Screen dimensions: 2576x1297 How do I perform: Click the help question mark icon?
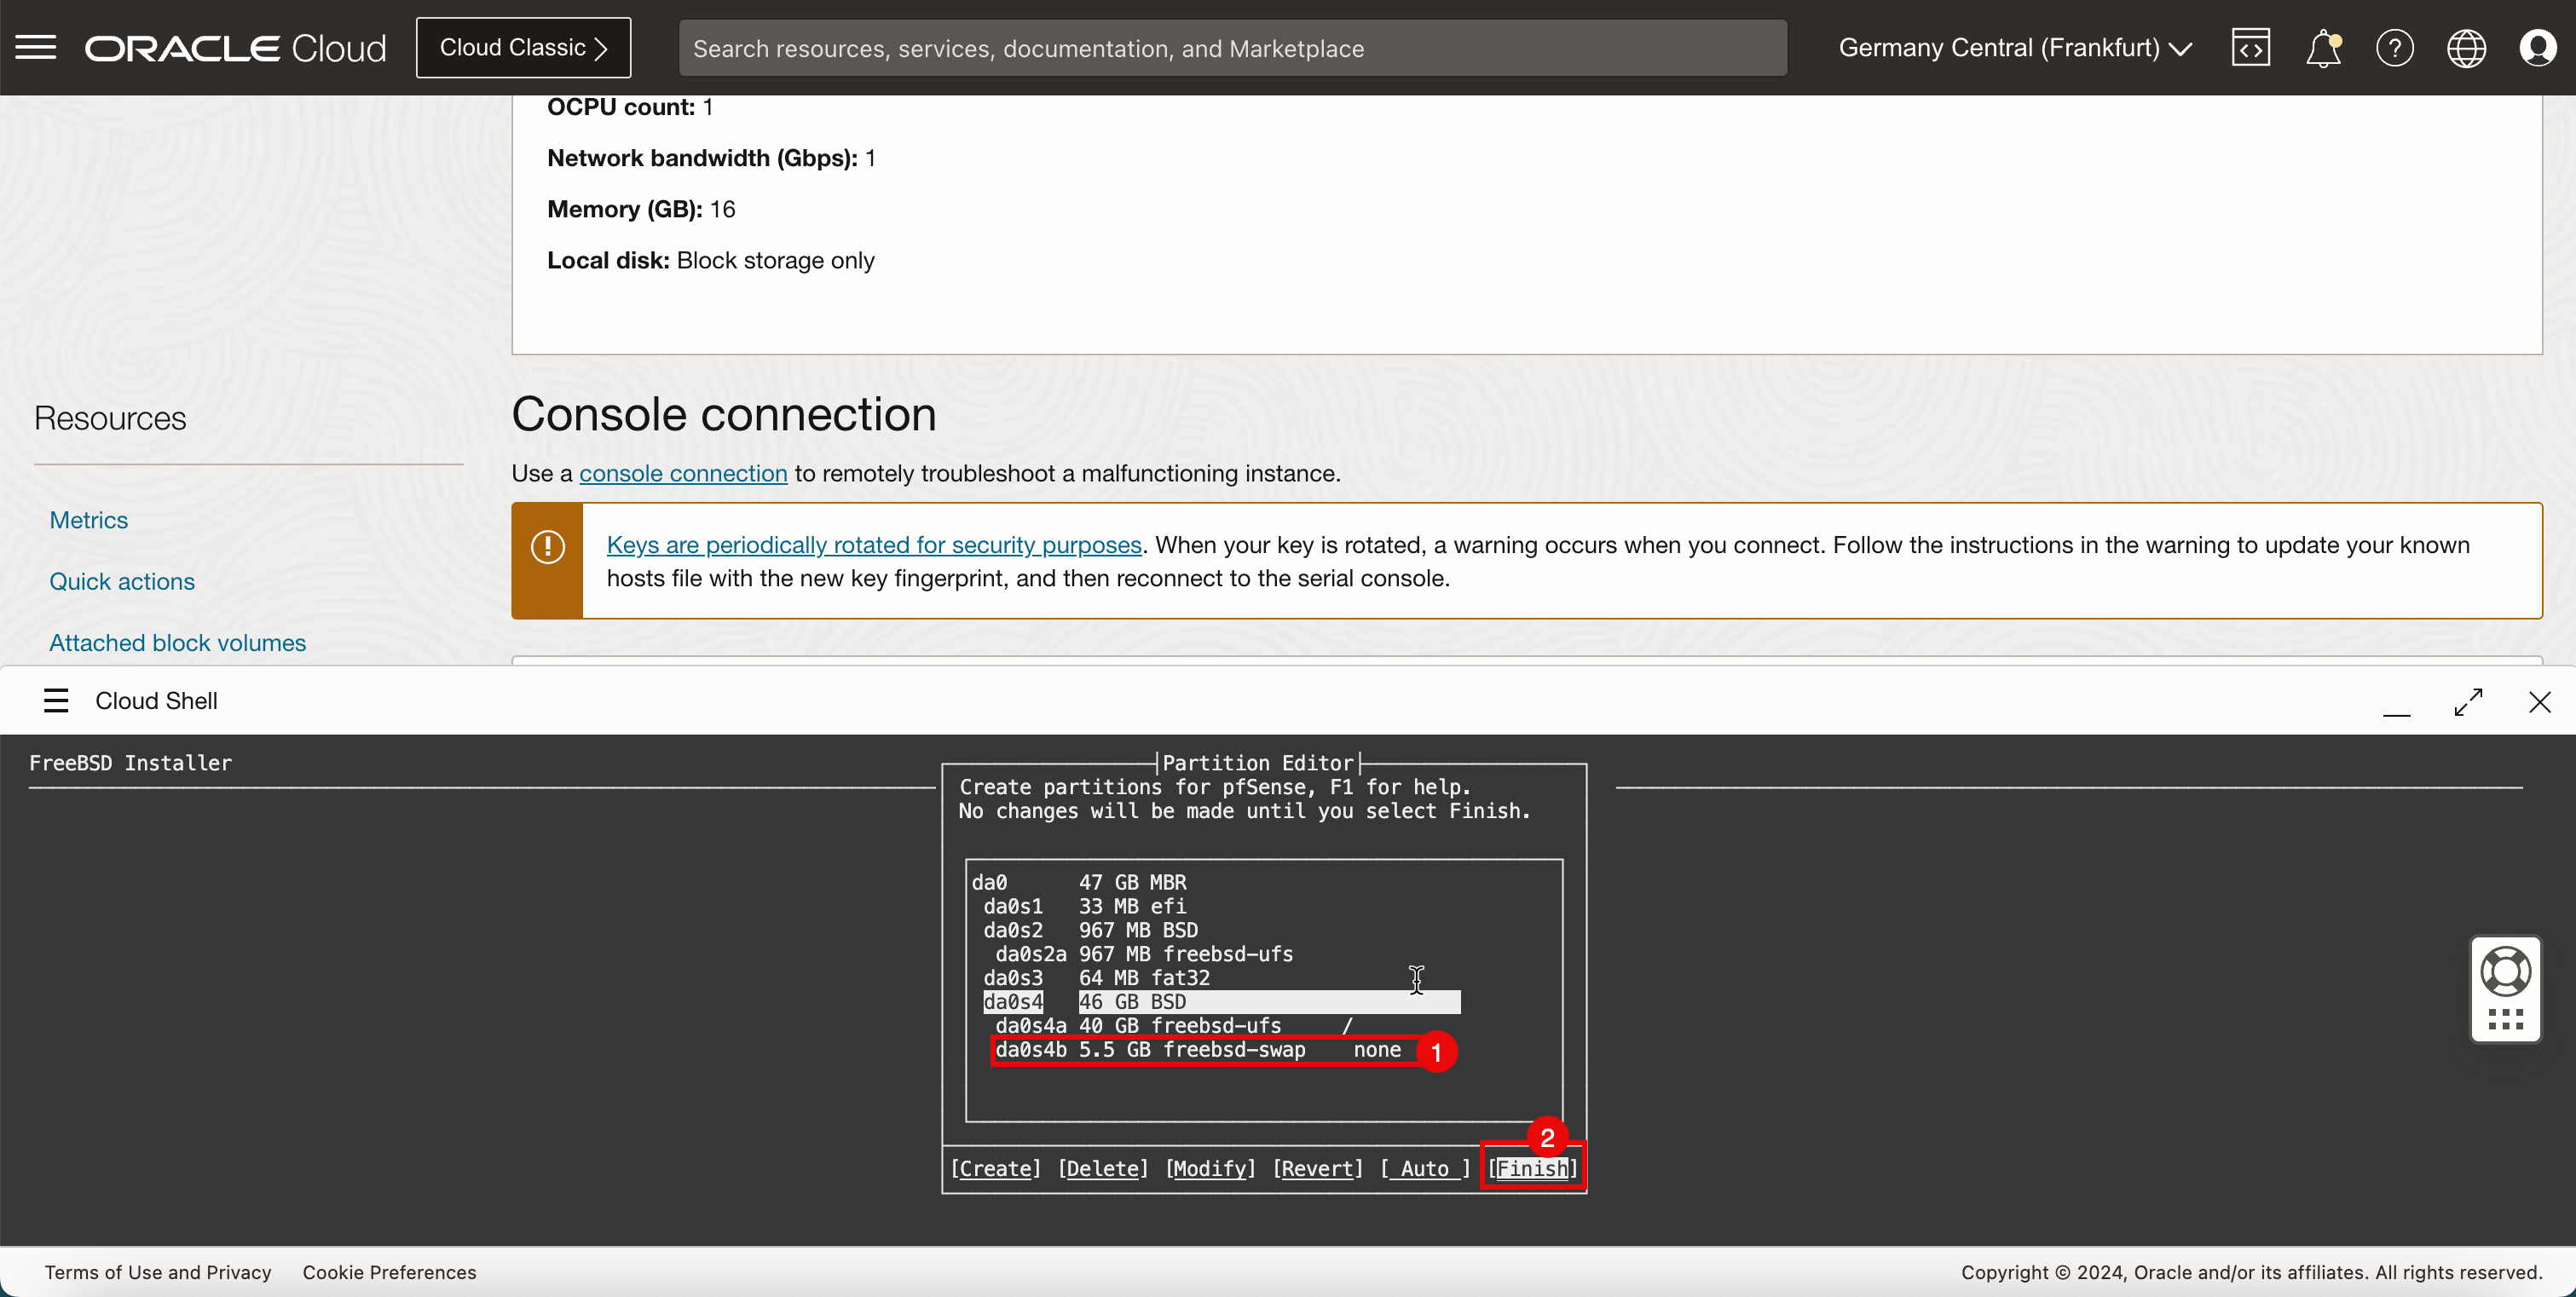[x=2394, y=47]
